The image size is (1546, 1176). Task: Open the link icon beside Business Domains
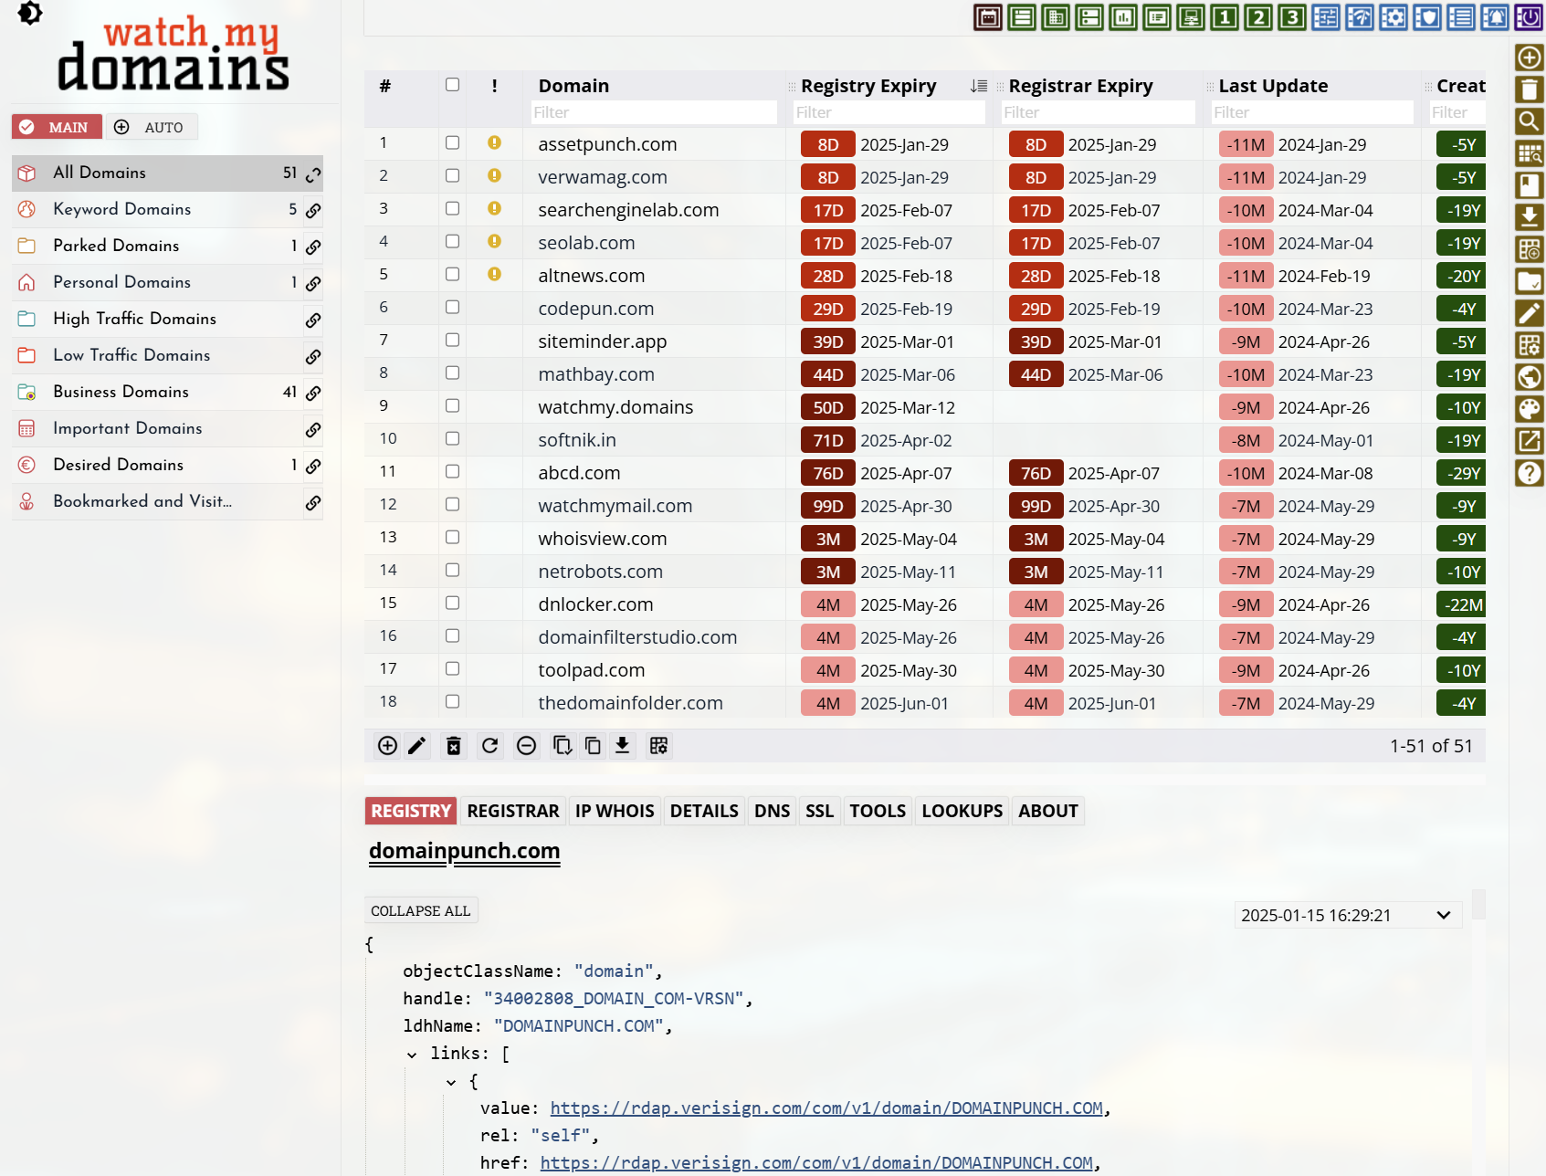point(313,393)
